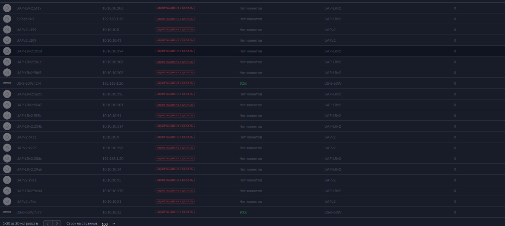Click the device icon next to UAPv2:c199
The image size is (505, 226).
click(x=7, y=30)
